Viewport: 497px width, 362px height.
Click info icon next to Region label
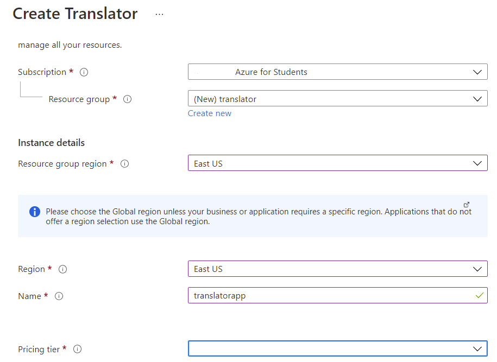pos(62,269)
